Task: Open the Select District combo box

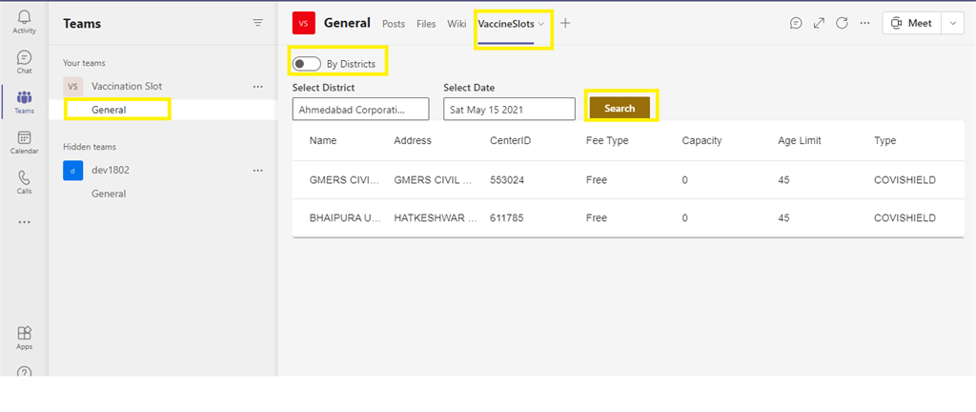Action: point(360,109)
